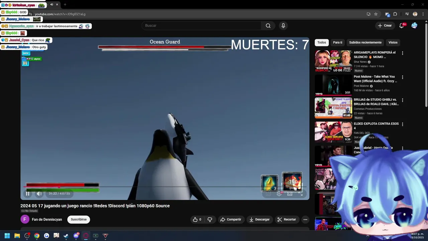Seek on the video progress bar

(165, 187)
